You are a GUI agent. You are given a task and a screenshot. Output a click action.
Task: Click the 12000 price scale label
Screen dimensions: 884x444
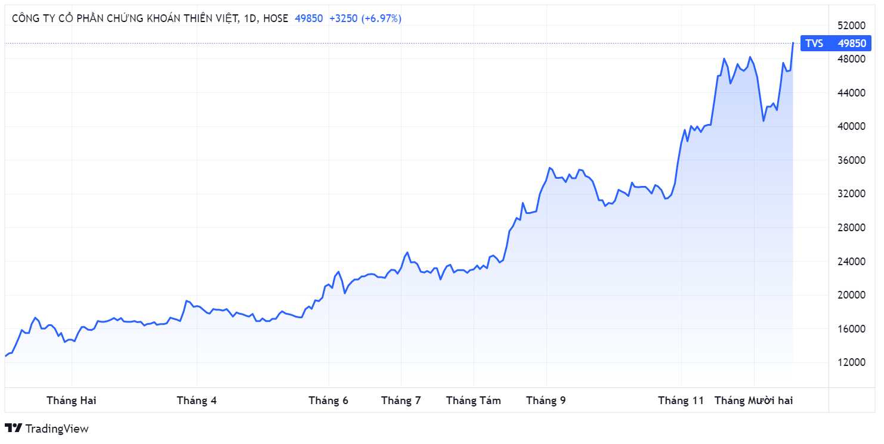point(852,362)
